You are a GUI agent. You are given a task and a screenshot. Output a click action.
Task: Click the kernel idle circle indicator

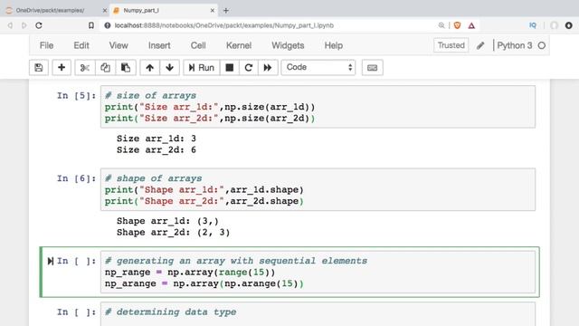coord(542,45)
